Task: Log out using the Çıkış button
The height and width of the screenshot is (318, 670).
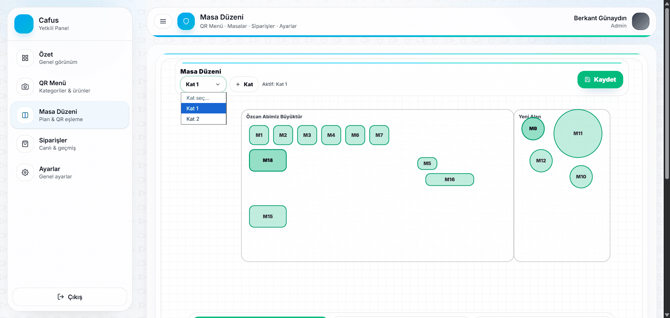Action: pos(70,297)
